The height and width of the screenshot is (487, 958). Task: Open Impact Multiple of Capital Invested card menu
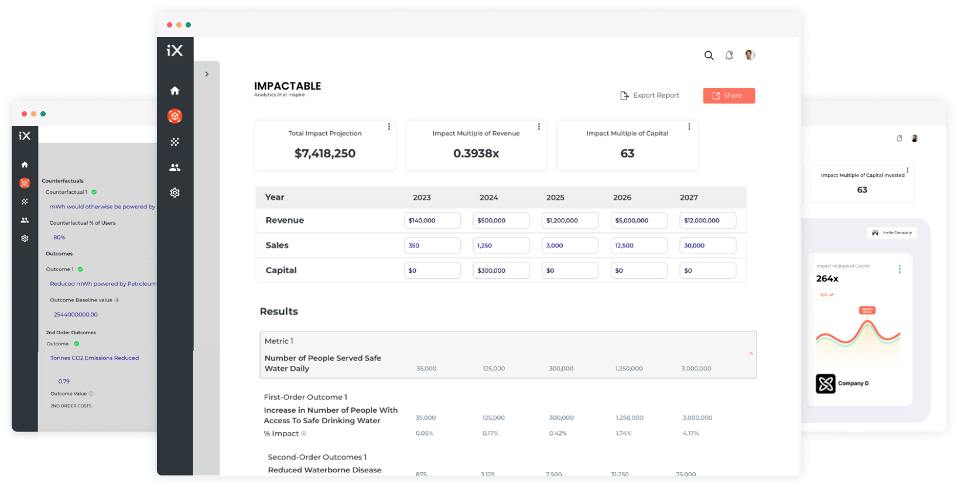[908, 170]
